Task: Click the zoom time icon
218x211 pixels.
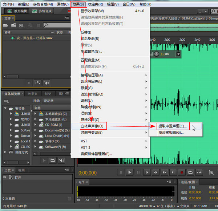Action: point(211,173)
